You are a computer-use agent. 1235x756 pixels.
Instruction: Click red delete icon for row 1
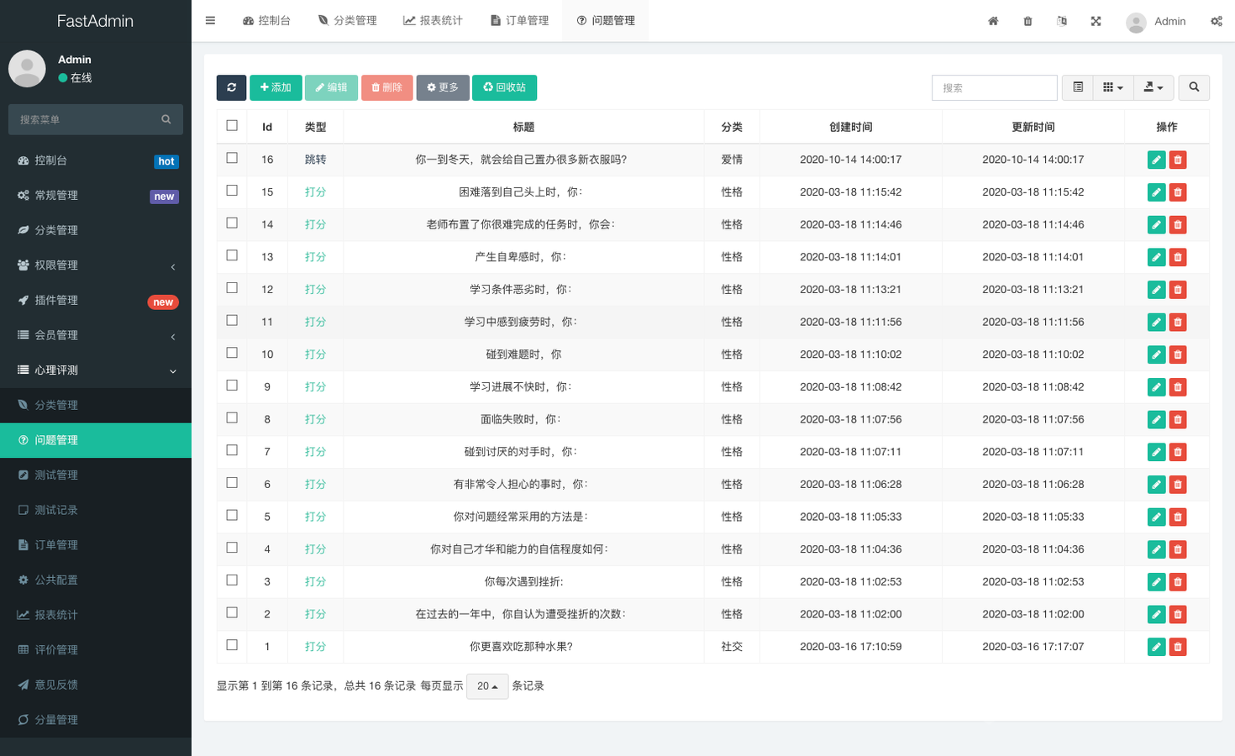pyautogui.click(x=1178, y=647)
